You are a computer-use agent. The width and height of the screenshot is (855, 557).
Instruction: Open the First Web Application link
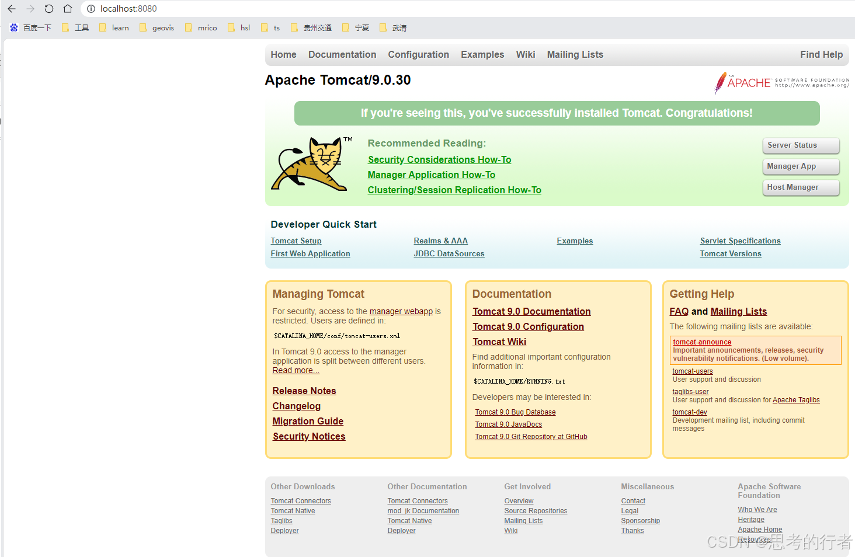(x=310, y=253)
